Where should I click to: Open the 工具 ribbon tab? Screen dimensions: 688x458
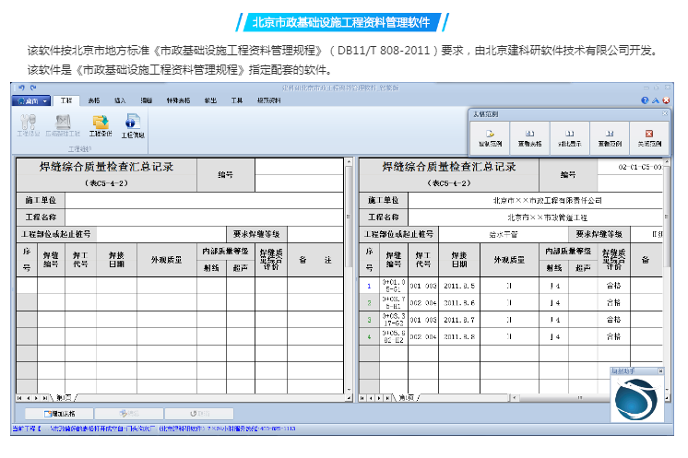237,100
